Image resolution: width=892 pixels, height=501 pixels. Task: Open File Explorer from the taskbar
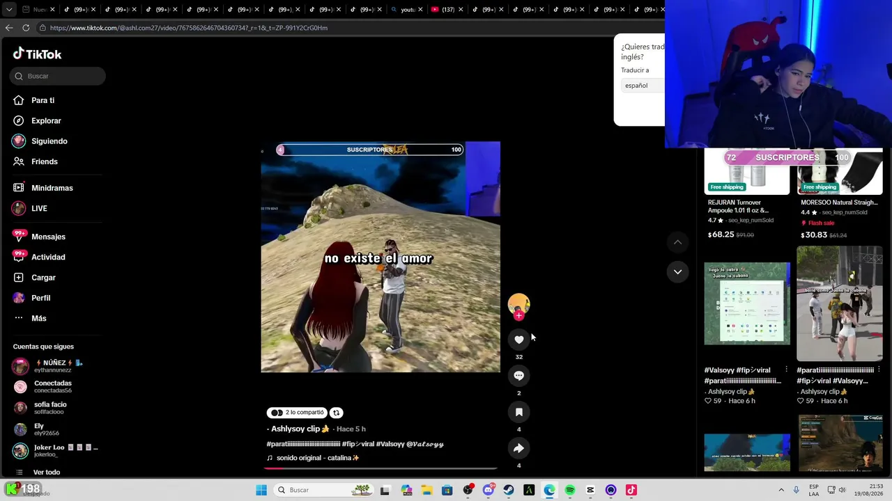click(426, 490)
